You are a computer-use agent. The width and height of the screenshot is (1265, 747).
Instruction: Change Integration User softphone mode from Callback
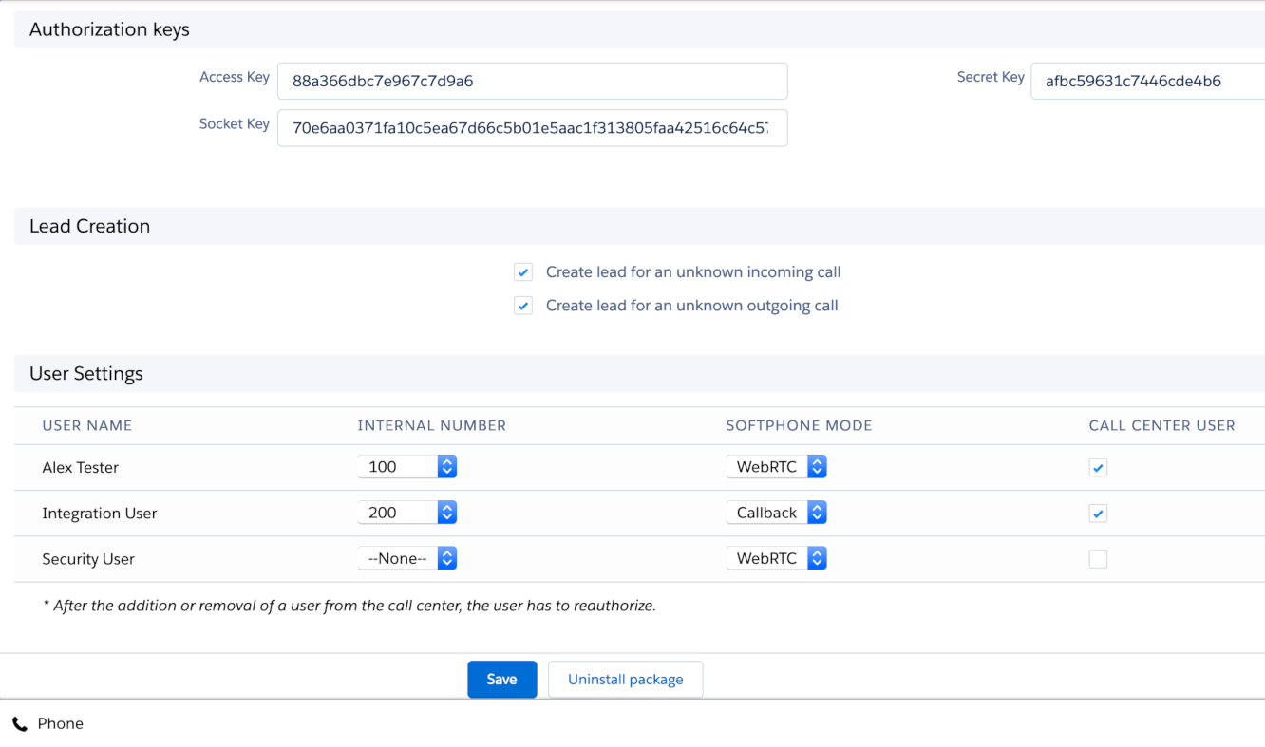tap(776, 513)
